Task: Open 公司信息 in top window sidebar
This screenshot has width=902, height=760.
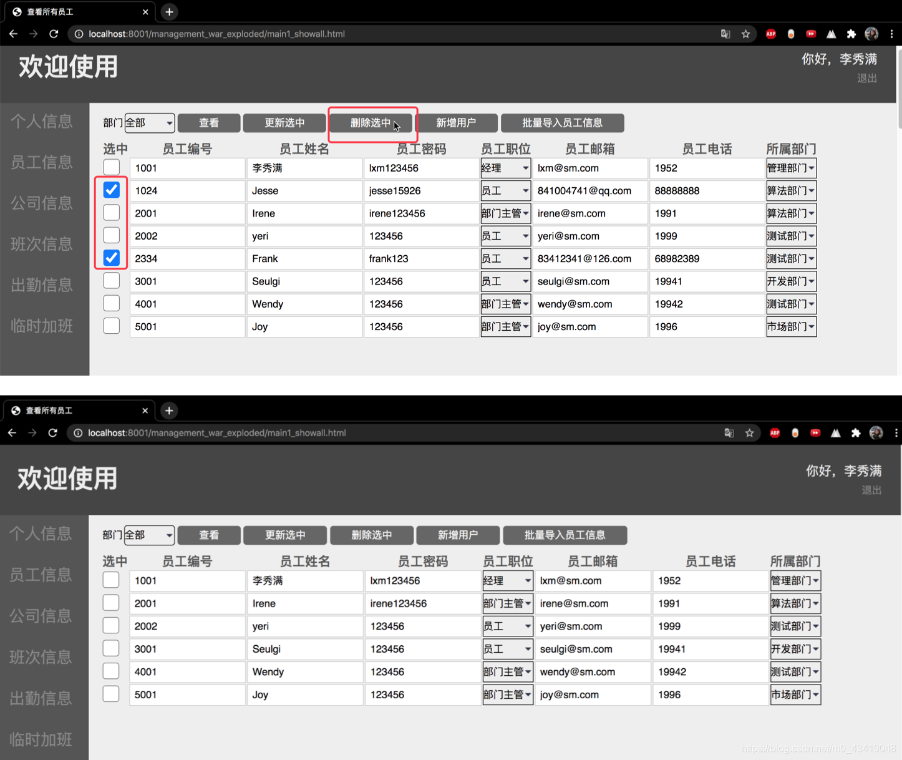Action: pyautogui.click(x=42, y=203)
